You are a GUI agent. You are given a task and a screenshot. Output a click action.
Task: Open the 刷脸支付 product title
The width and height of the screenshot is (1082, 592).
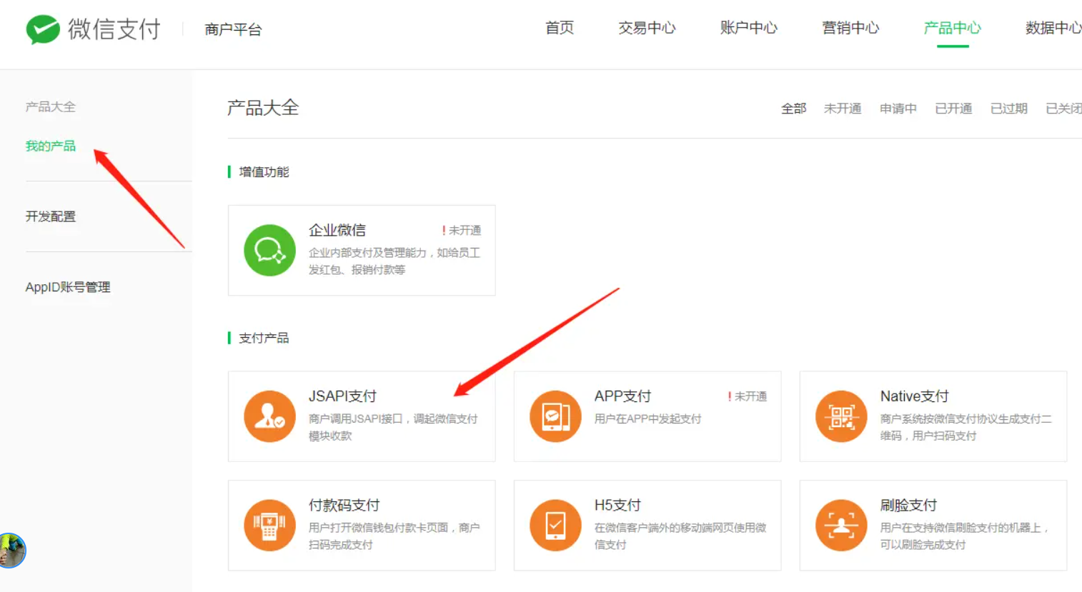pos(908,506)
